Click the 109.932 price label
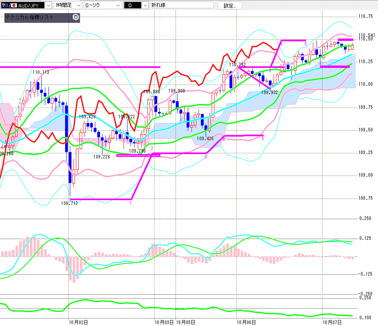 (270, 93)
